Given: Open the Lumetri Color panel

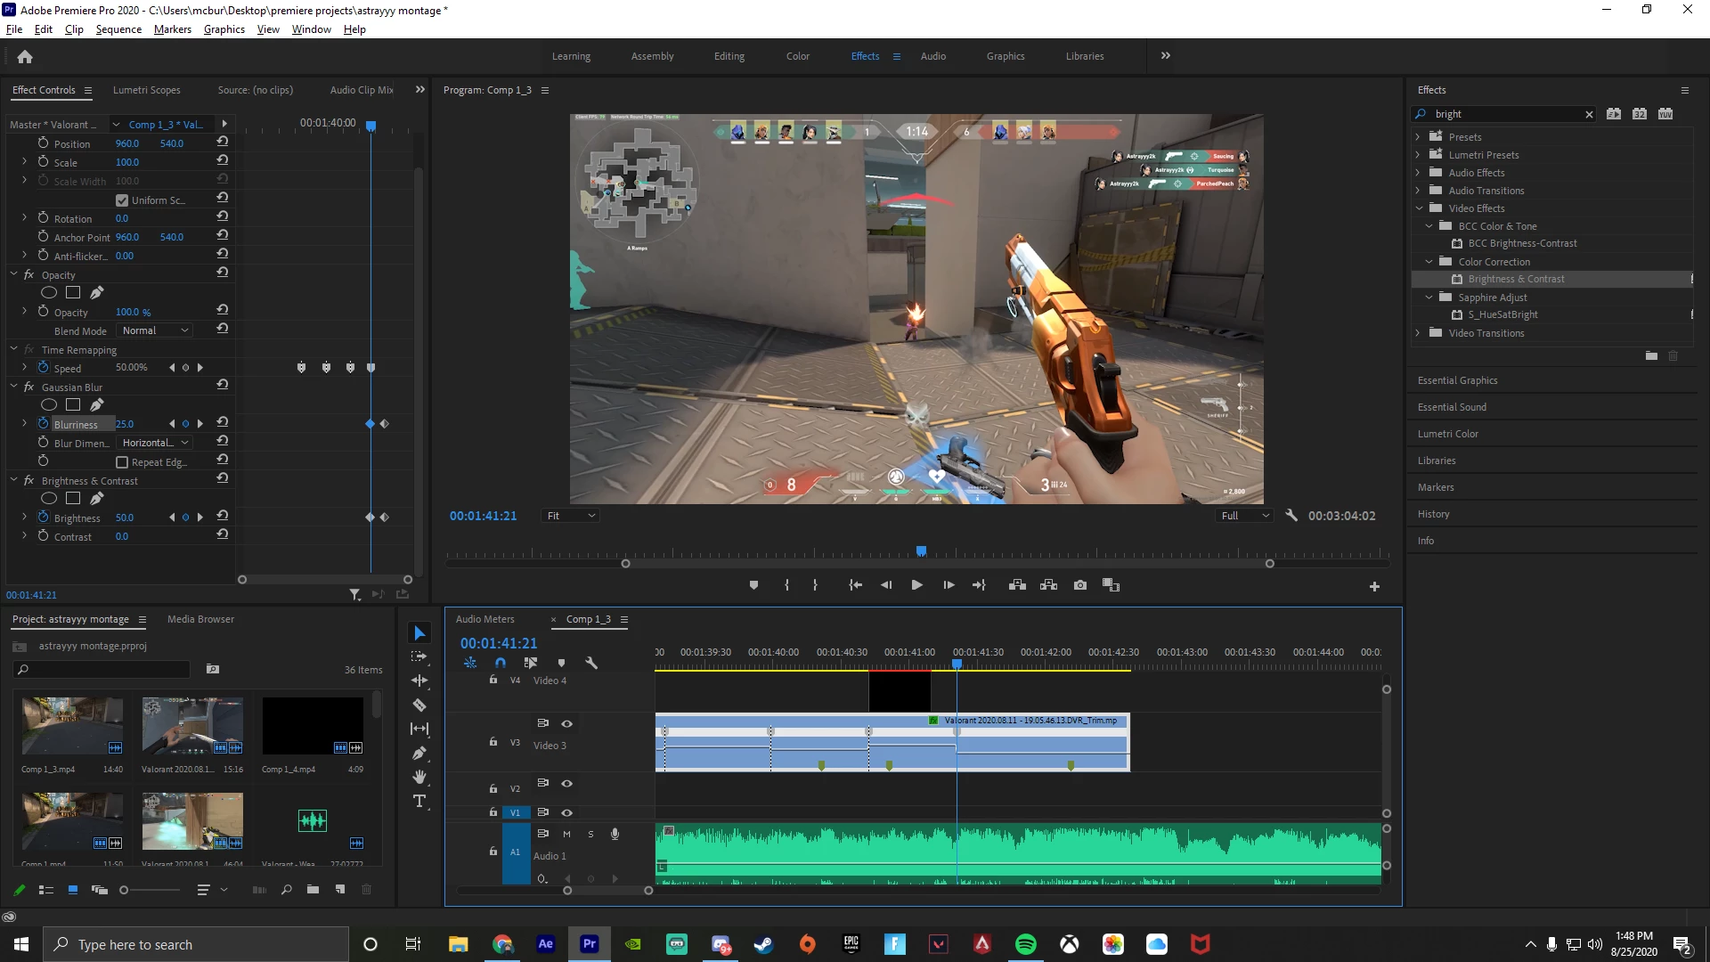Looking at the screenshot, I should [1447, 434].
